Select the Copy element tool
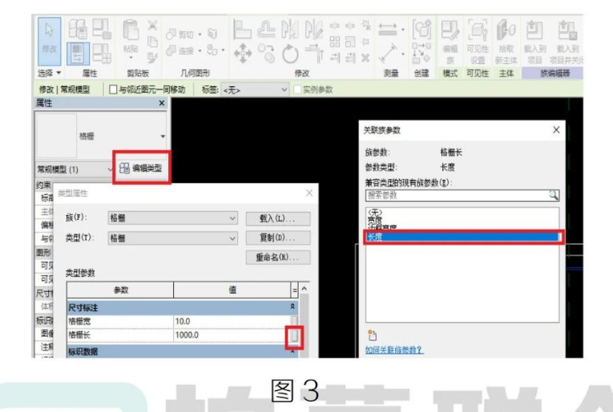613x412 pixels. pyautogui.click(x=266, y=54)
